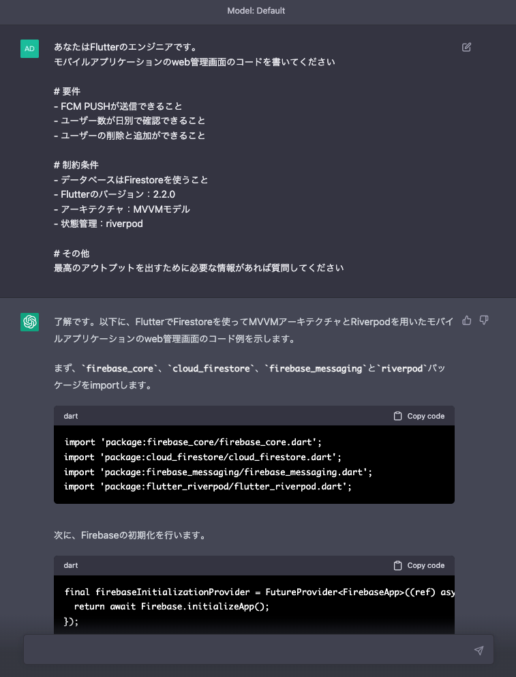Click the "# 要件" heading in the prompt

point(70,91)
